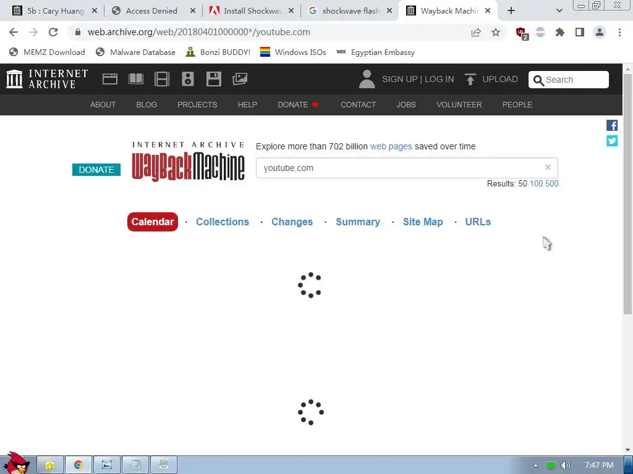Image resolution: width=633 pixels, height=474 pixels.
Task: Open the PEOPLE menu item
Action: [517, 105]
